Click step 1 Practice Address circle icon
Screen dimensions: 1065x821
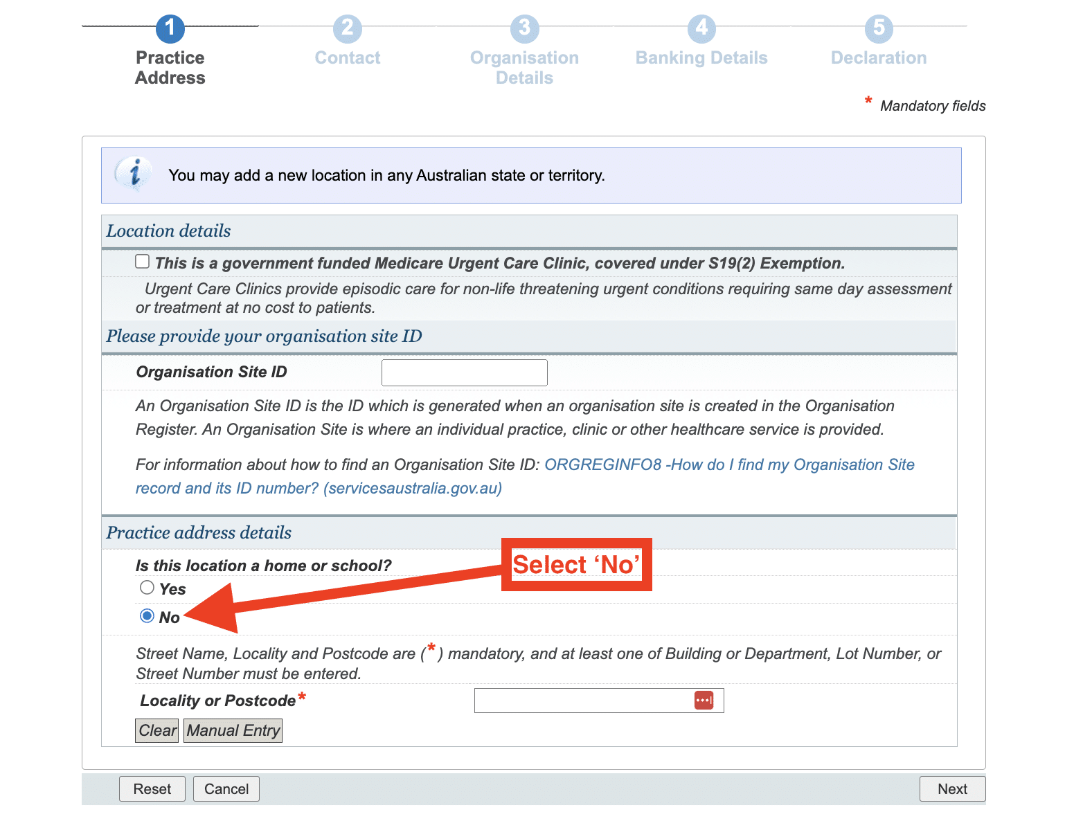pos(170,29)
